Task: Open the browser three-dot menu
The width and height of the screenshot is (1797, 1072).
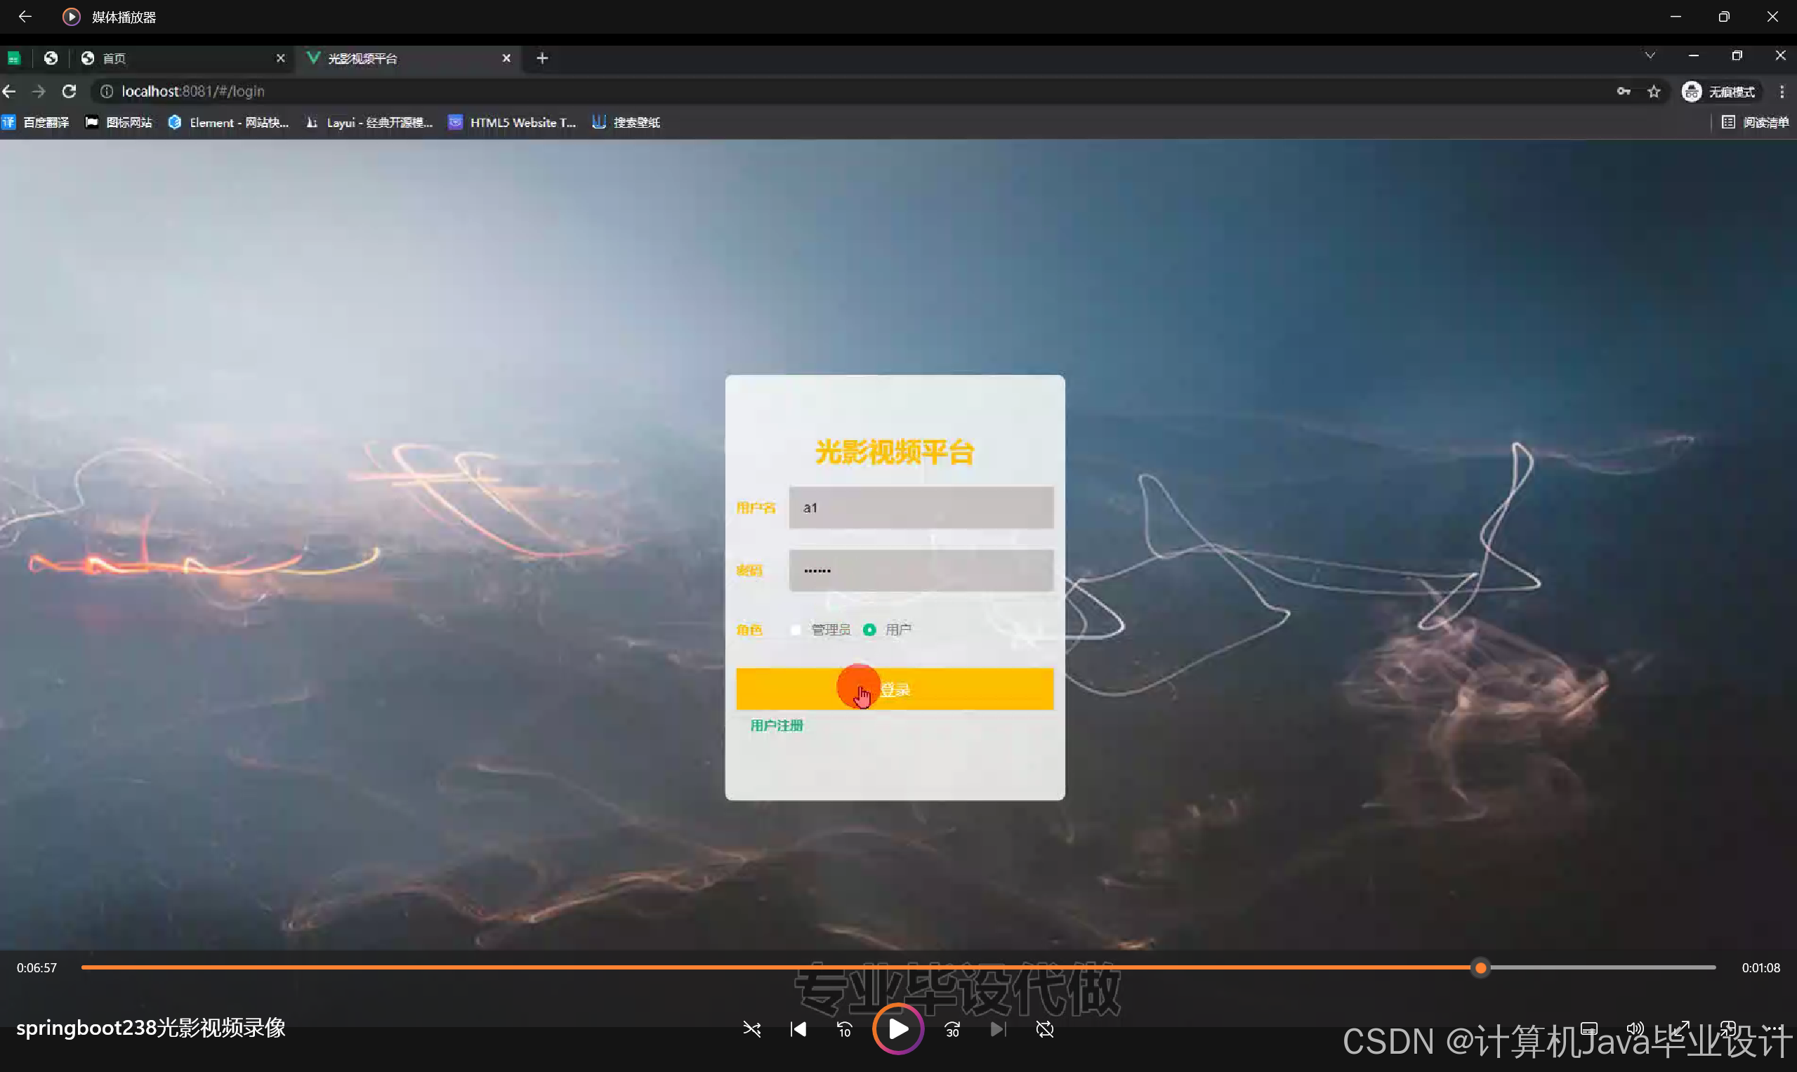Action: click(x=1782, y=92)
